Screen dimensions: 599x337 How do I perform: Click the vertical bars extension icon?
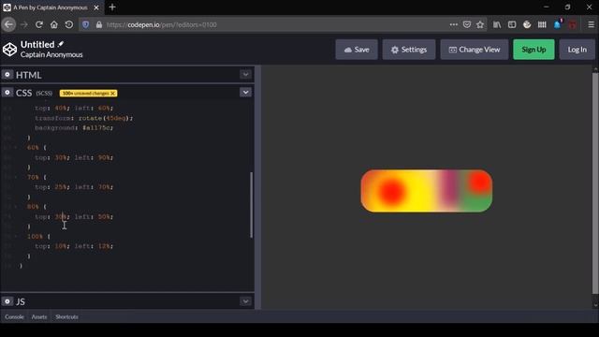pos(542,25)
